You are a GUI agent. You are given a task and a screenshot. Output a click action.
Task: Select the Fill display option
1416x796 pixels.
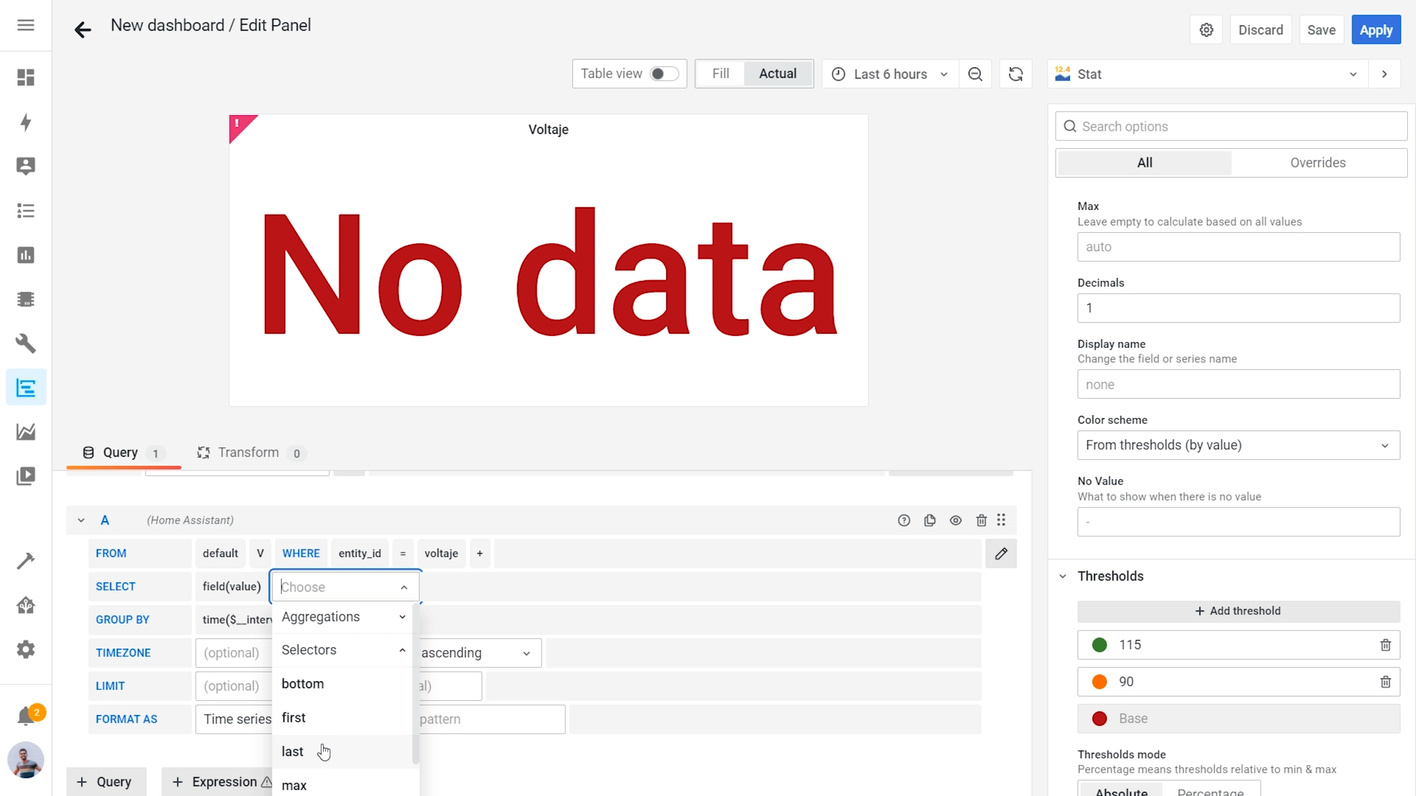pos(721,74)
